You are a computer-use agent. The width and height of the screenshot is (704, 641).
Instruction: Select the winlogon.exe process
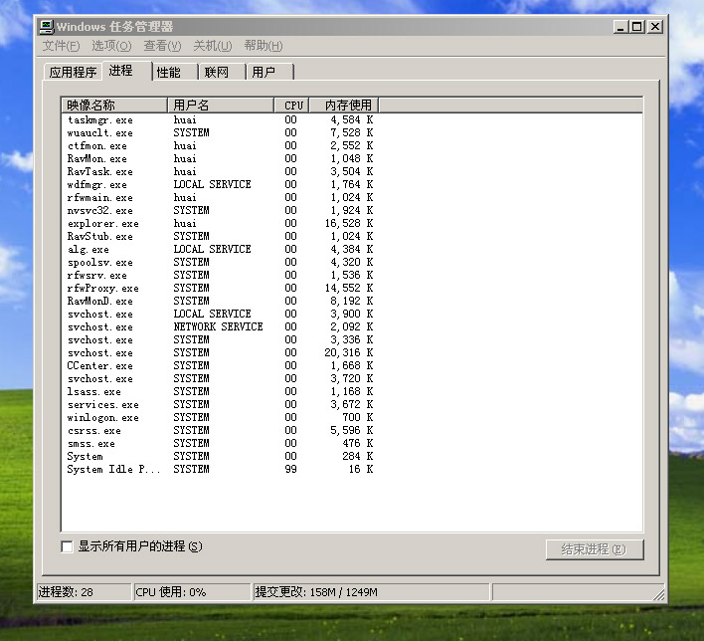(220, 418)
